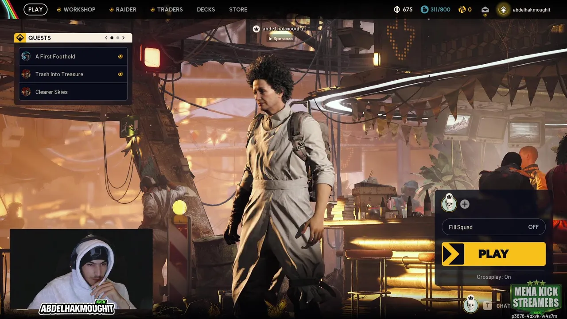Image resolution: width=567 pixels, height=319 pixels.
Task: Click the blue Cred icon beside 311/800
Action: click(425, 9)
